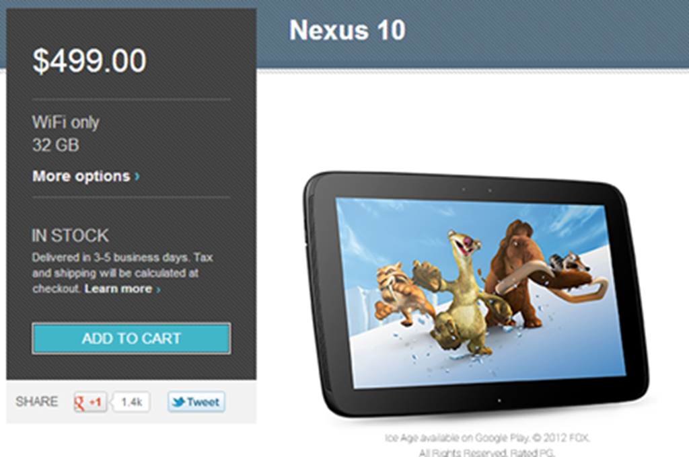Click the $499.00 price text

(89, 60)
